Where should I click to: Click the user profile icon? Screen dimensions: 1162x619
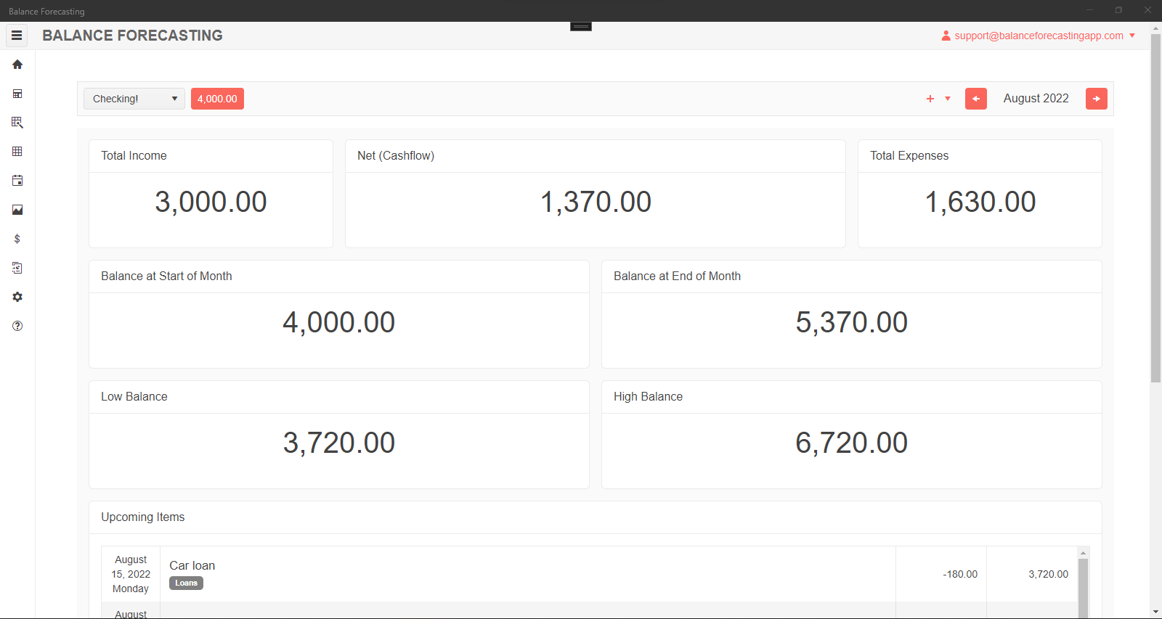[946, 36]
